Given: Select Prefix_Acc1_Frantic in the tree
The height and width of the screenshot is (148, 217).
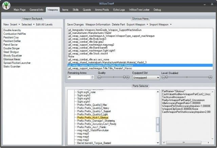Looking at the screenshot, I should 92,127.
